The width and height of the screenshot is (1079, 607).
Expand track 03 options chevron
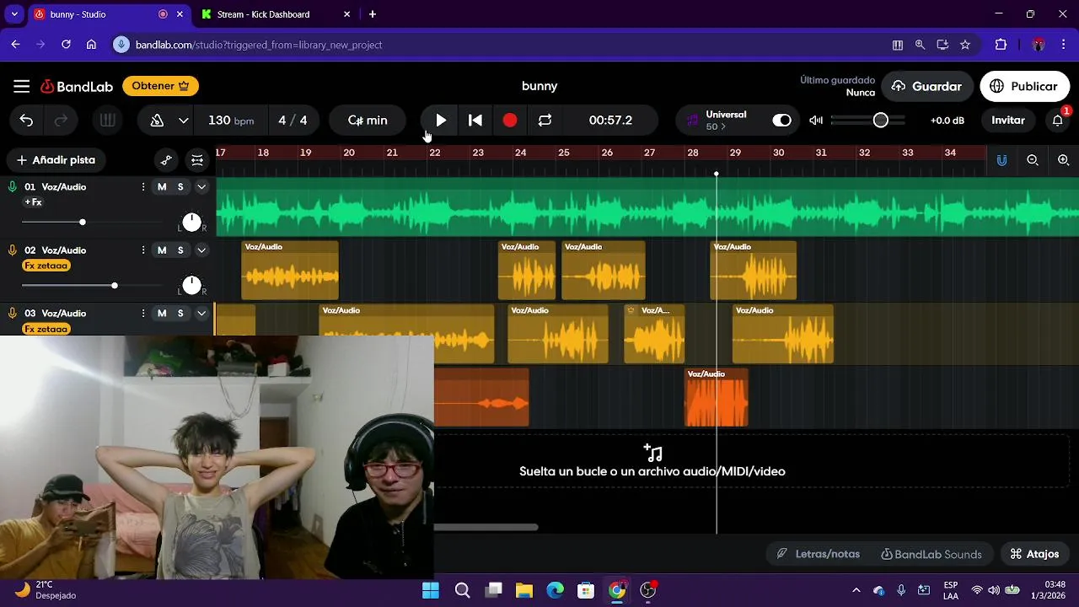[201, 314]
